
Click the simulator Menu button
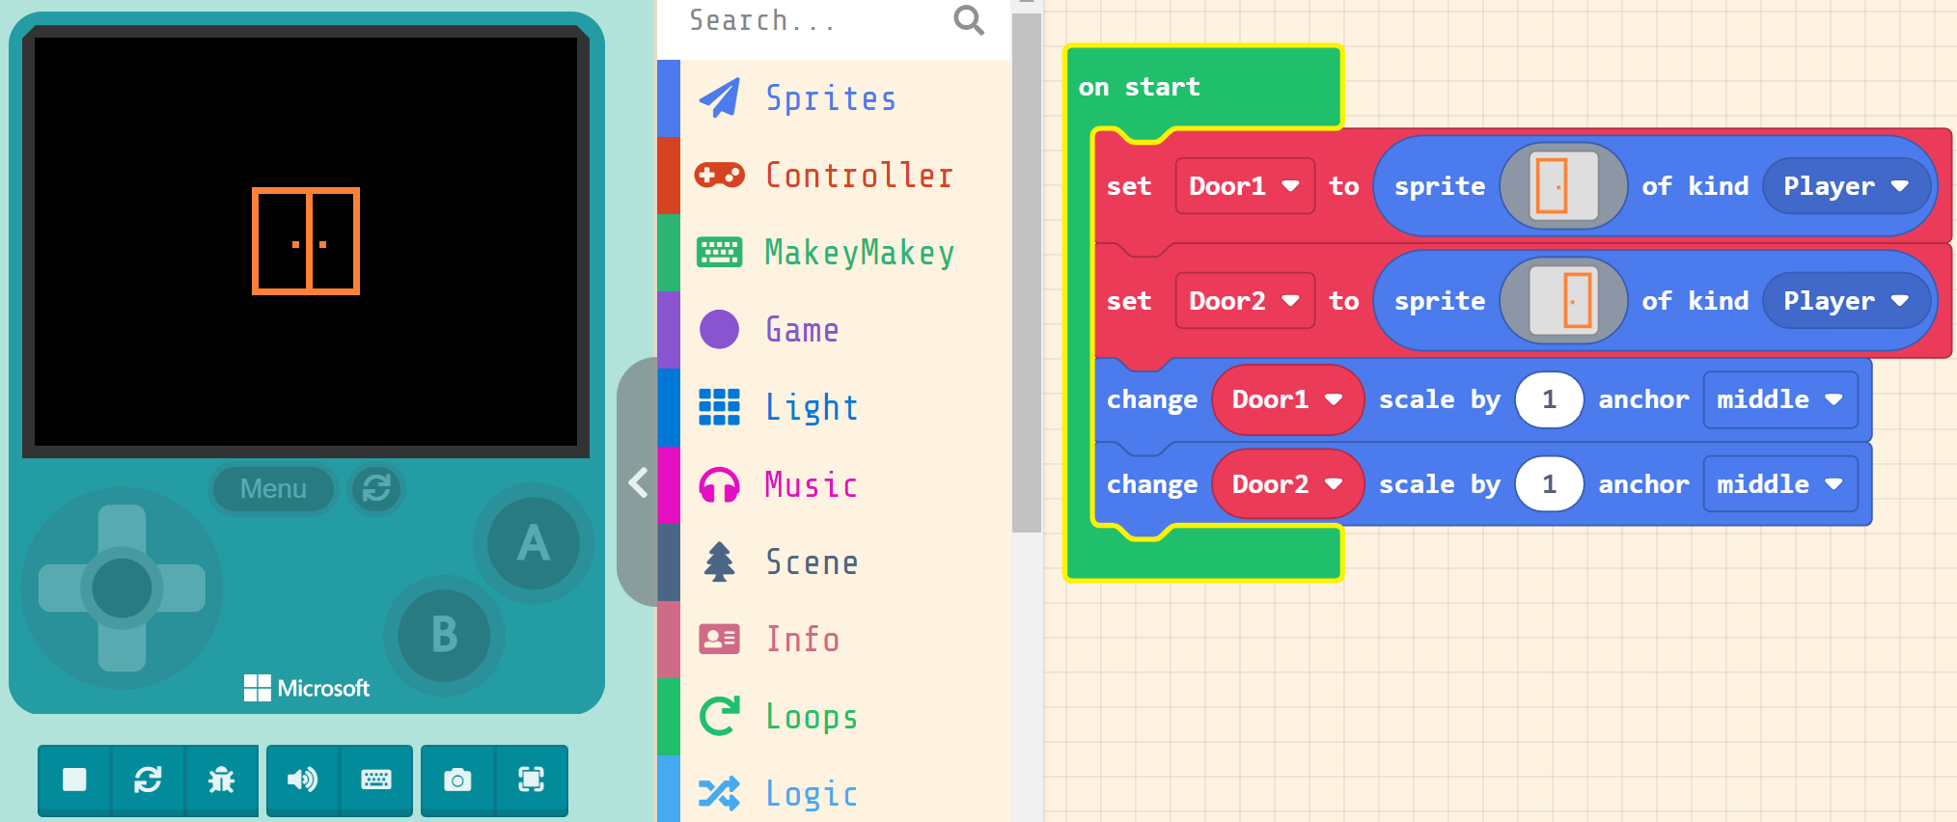pyautogui.click(x=273, y=489)
